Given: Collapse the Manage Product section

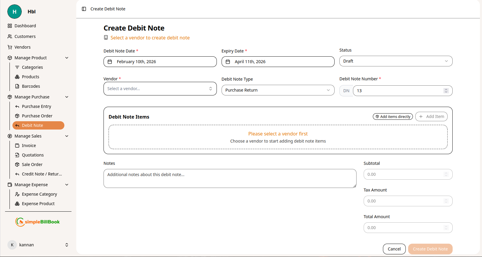Looking at the screenshot, I should 67,58.
